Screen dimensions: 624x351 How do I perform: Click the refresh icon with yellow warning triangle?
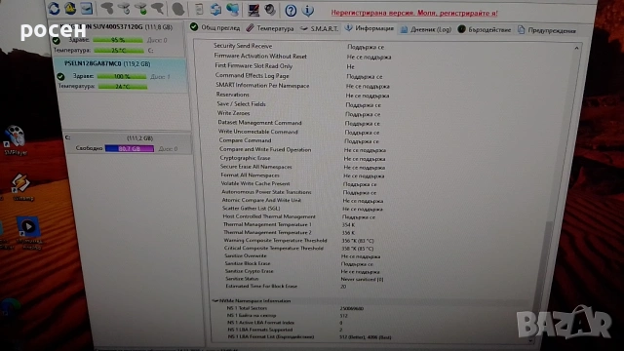70,8
